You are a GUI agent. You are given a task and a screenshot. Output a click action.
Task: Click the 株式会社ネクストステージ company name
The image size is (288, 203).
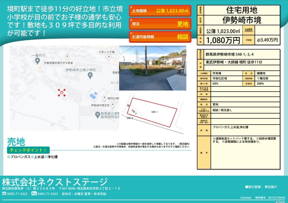coord(55,182)
